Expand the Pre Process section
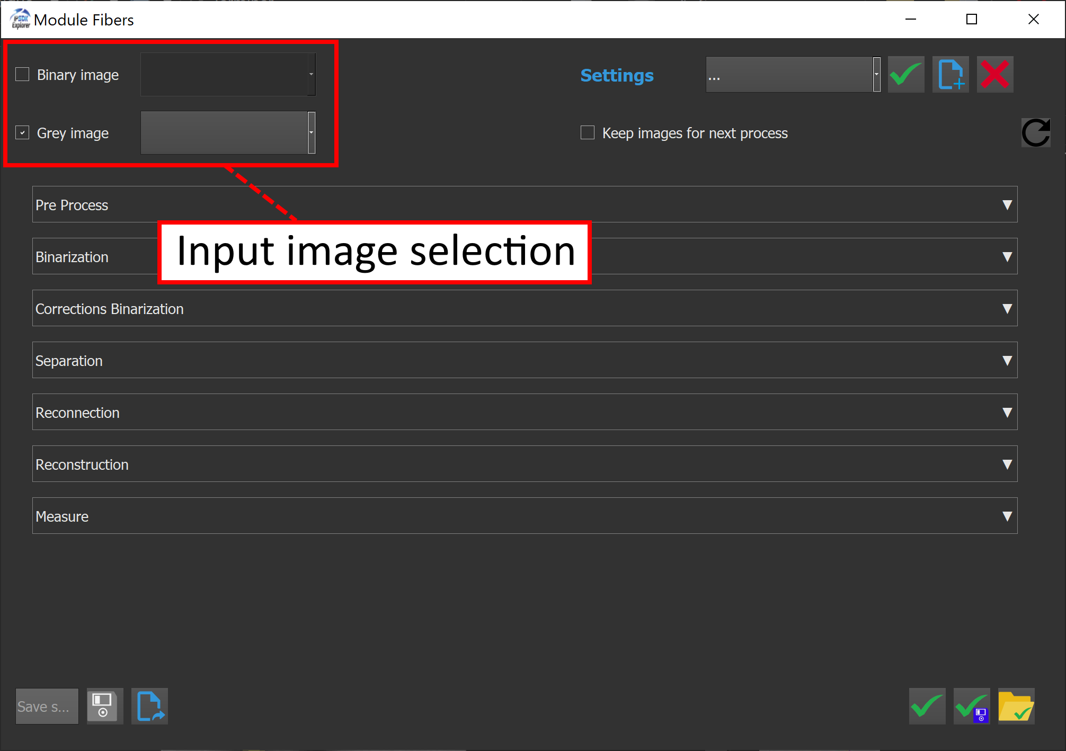The height and width of the screenshot is (751, 1066). pos(525,204)
